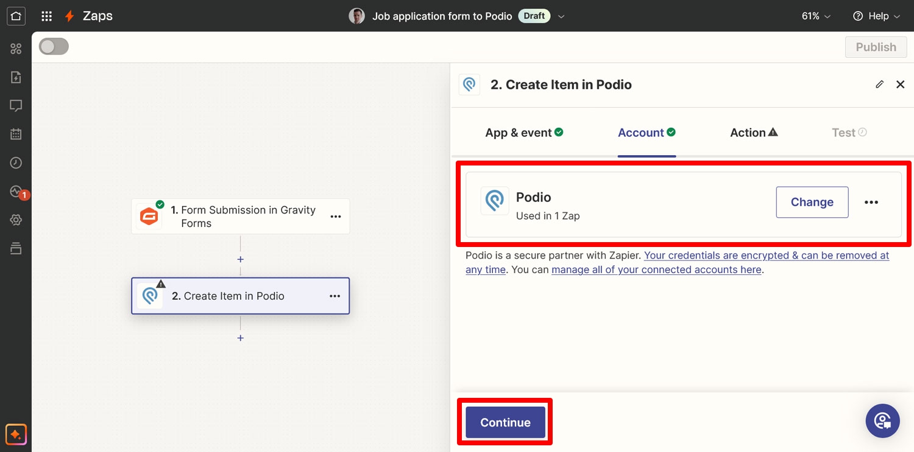Click Change Podio account button
This screenshot has width=914, height=452.
click(x=812, y=202)
